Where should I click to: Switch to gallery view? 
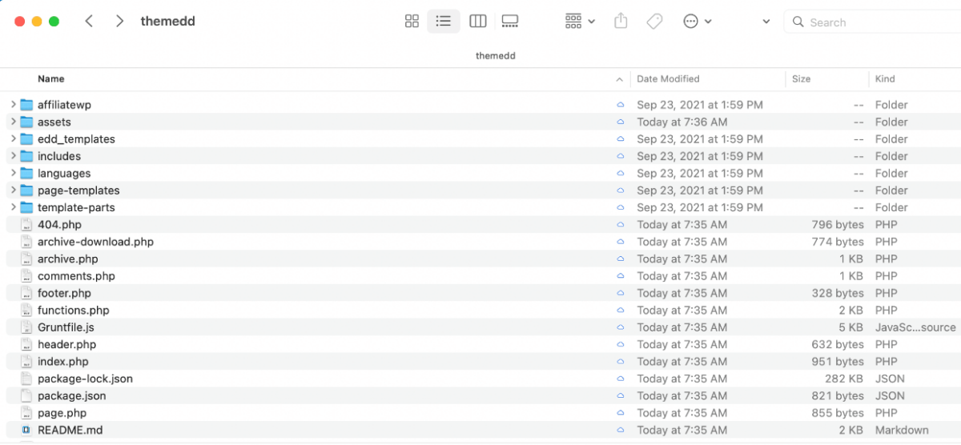coord(510,22)
